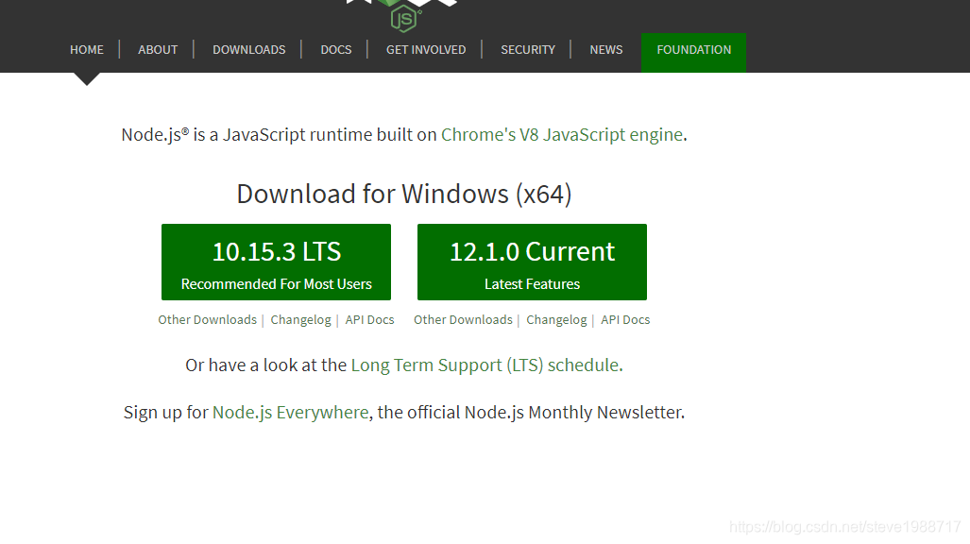The height and width of the screenshot is (544, 970).
Task: Download the 12.1.0 Current version
Action: coord(532,262)
